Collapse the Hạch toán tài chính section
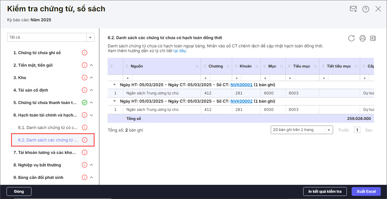Image resolution: width=387 pixels, height=199 pixels. tap(91, 115)
